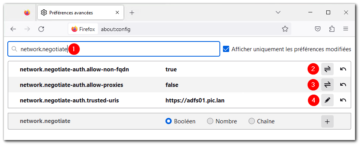Reset allow-proxies preference to default
Screen dimensions: 362x147
point(343,85)
